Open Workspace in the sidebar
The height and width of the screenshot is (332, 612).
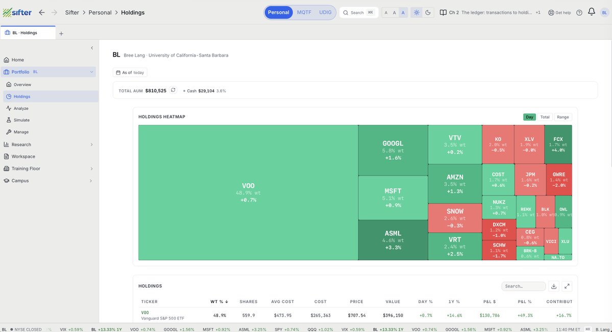[x=23, y=156]
